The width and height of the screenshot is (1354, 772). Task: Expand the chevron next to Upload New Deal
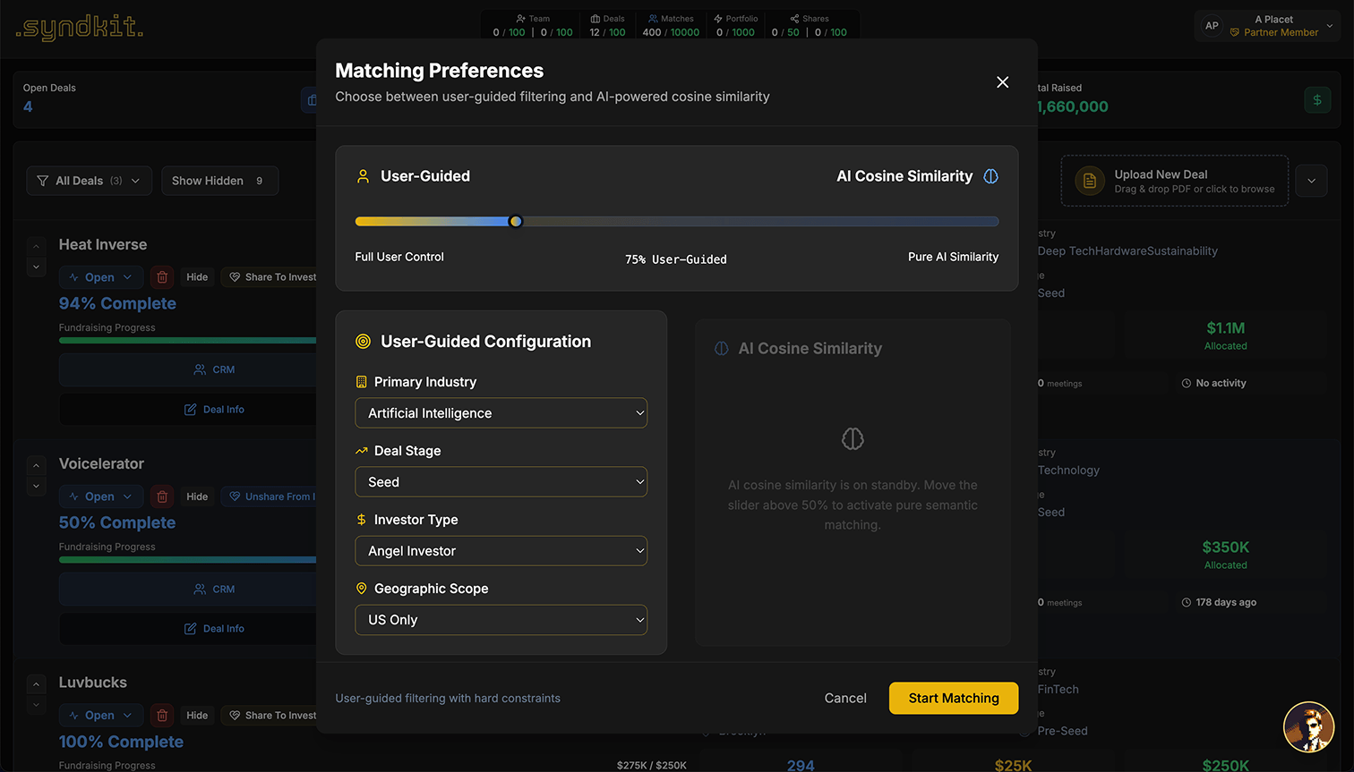coord(1312,181)
